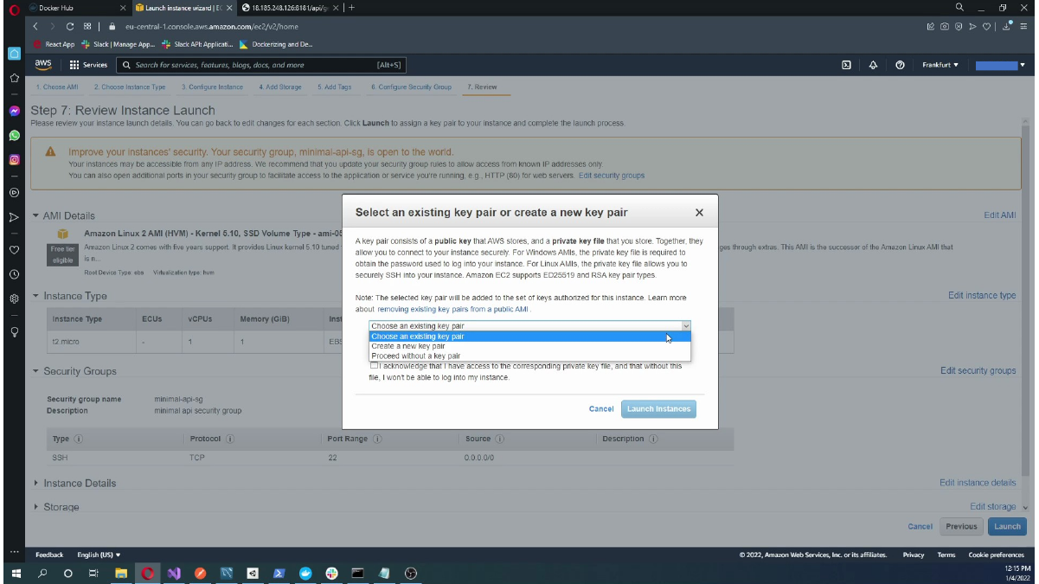Screen dimensions: 1039x584
Task: Select 'Choose an existing key pair' option
Action: [530, 337]
